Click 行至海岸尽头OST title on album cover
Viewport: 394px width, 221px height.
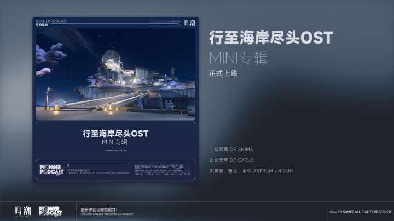click(x=115, y=134)
